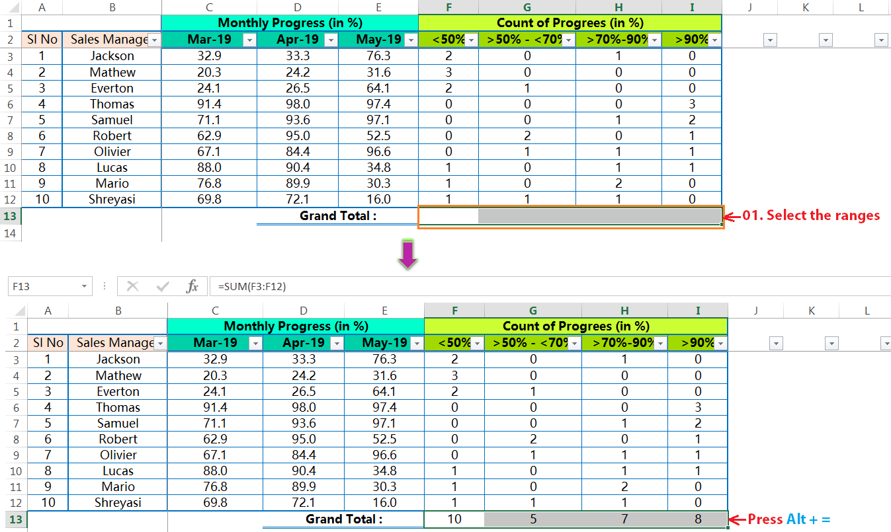Click 'Count of Progrees (in %)' header in lower table

pyautogui.click(x=576, y=326)
